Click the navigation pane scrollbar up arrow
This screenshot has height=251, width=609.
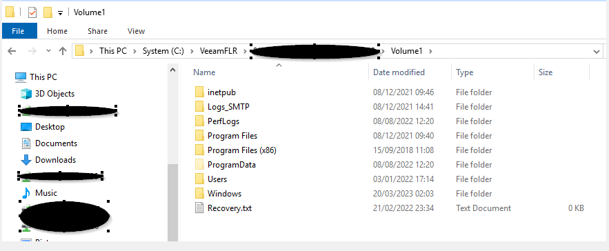coord(173,70)
